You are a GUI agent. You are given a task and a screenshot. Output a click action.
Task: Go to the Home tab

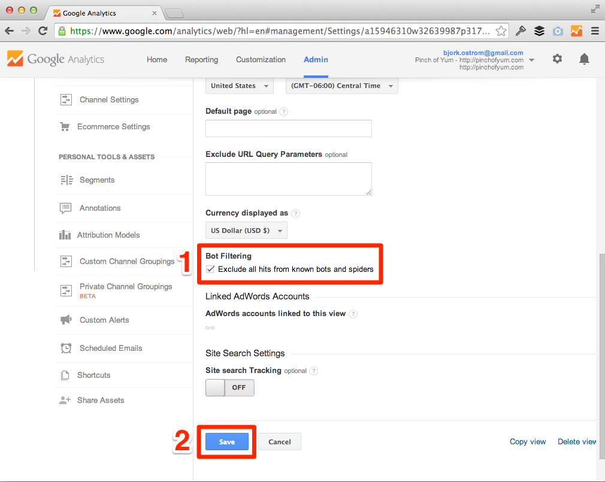[157, 60]
